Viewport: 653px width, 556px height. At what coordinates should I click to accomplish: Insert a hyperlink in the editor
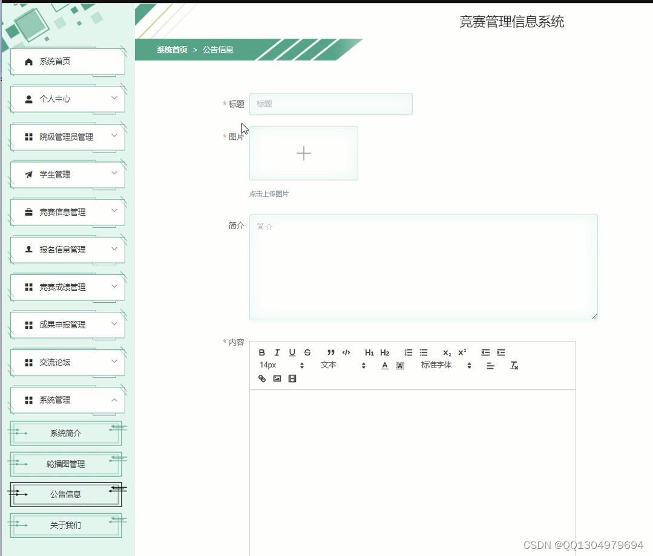click(262, 378)
